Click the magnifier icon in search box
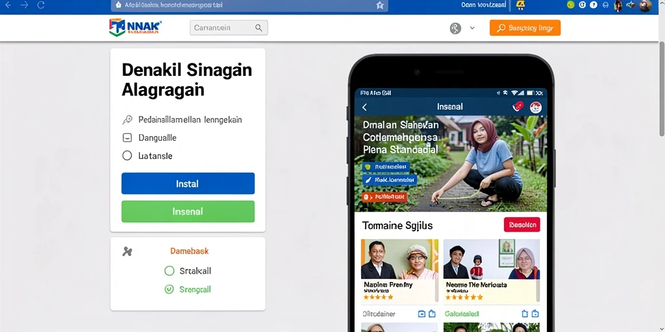This screenshot has height=332, width=665. 258,28
